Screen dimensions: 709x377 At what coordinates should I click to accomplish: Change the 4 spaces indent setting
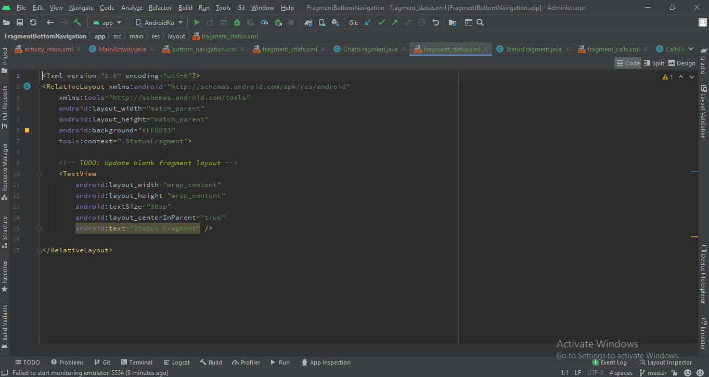(x=621, y=372)
